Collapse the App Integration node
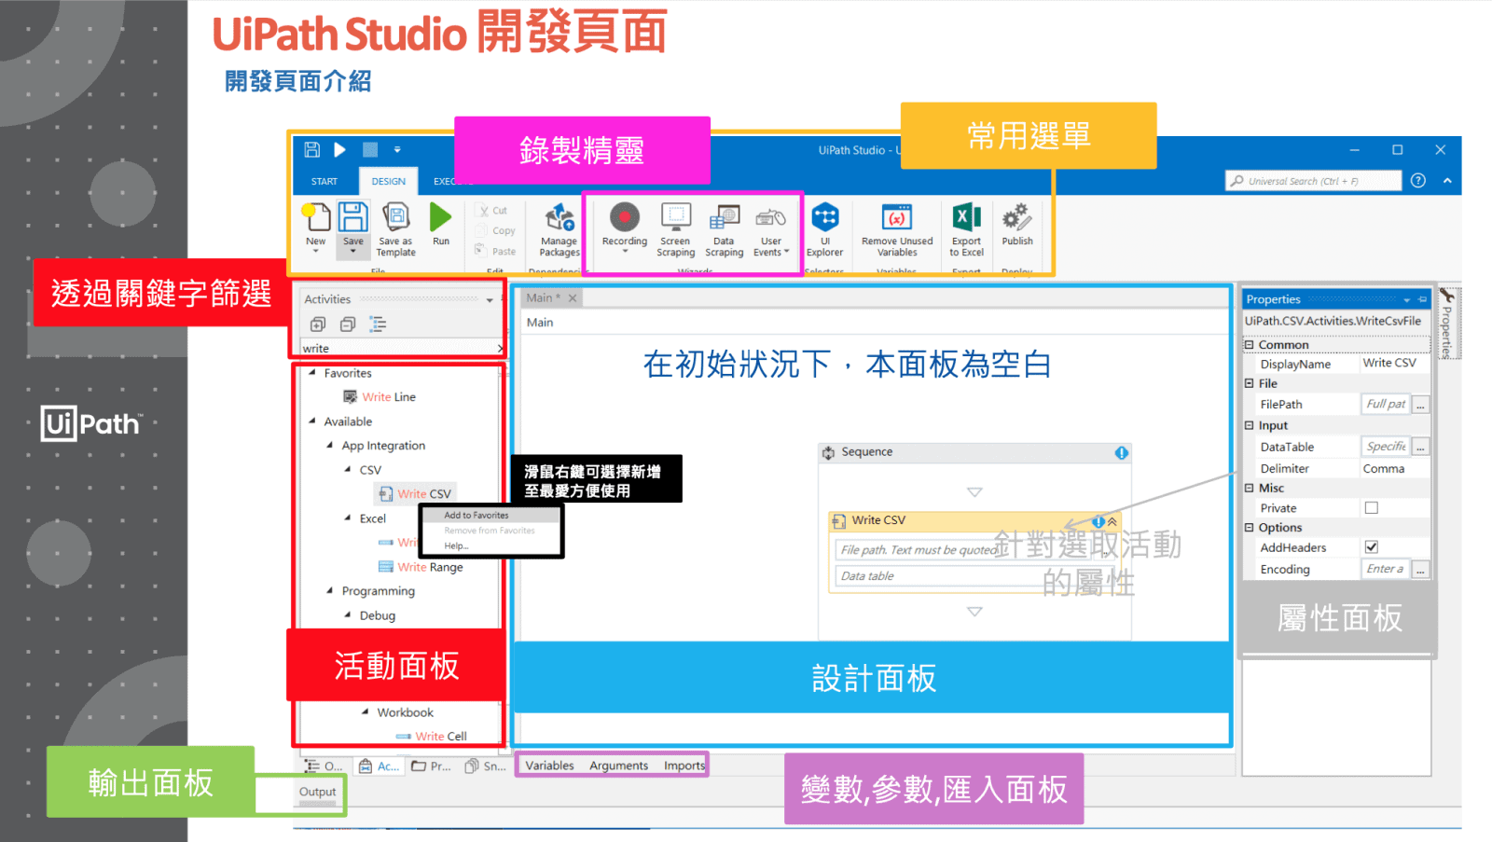This screenshot has width=1492, height=842. (x=330, y=446)
